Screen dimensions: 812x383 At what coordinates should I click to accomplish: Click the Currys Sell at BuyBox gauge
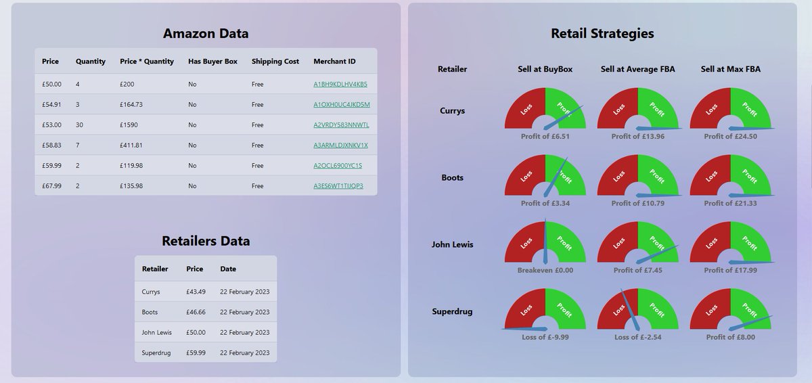(545, 108)
